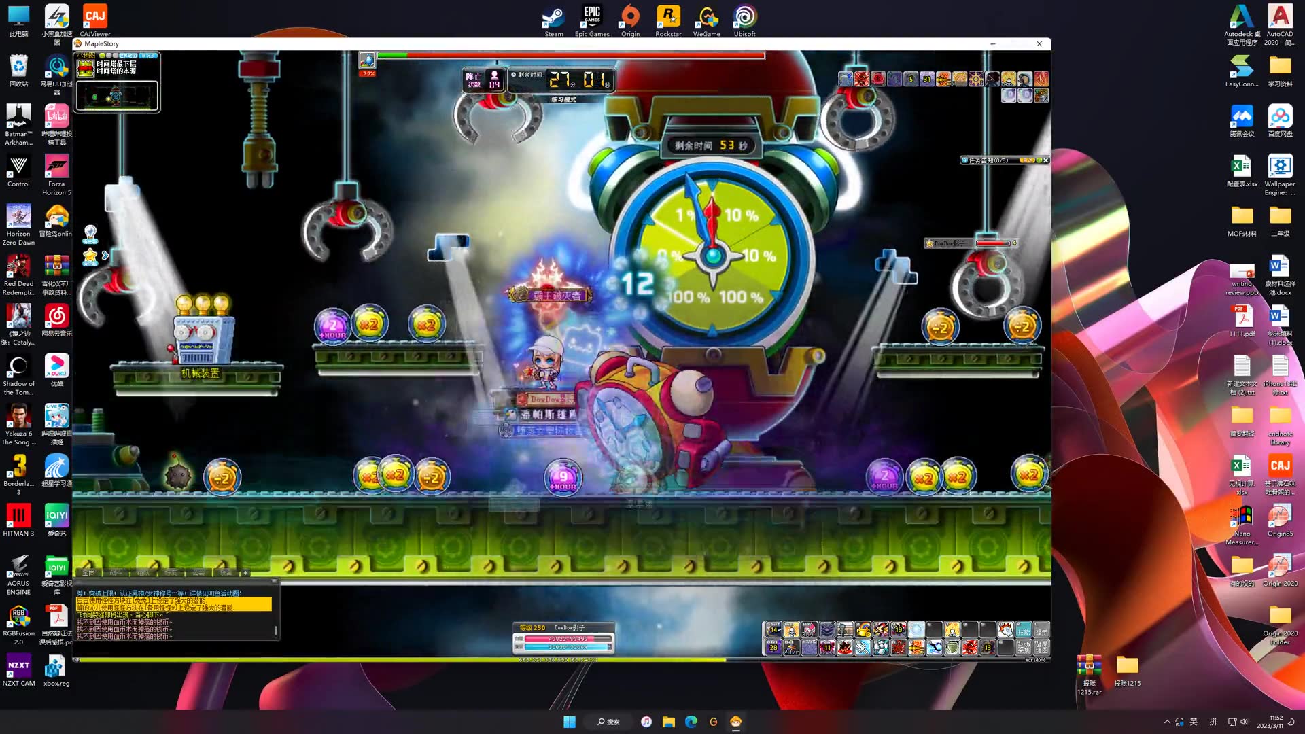Add a new chat tab with plus
This screenshot has width=1305, height=734.
(246, 573)
